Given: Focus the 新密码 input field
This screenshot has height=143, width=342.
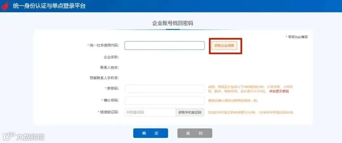Looking at the screenshot, I should (164, 89).
